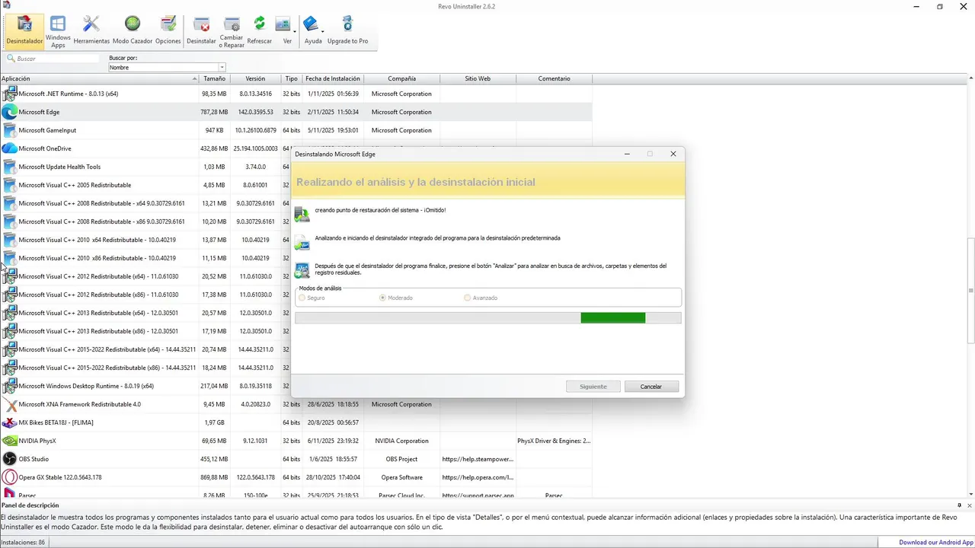Viewport: 975px width, 548px height.
Task: Minimize the Desinstalando Microsoft Edge dialog
Action: 627,154
